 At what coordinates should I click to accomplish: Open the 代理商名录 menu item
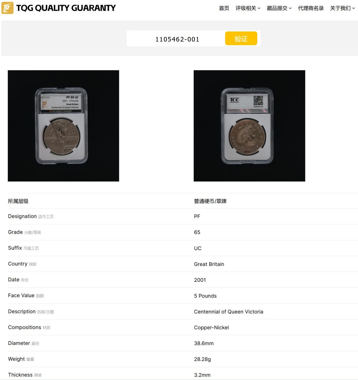click(311, 8)
